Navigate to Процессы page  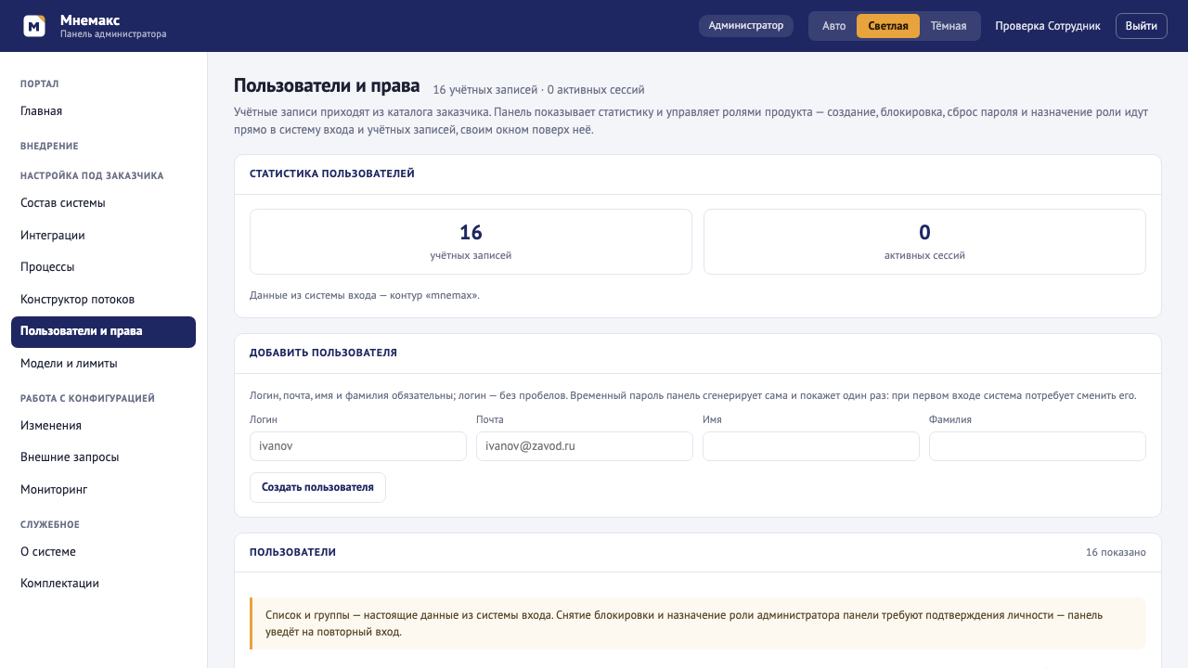pyautogui.click(x=103, y=267)
